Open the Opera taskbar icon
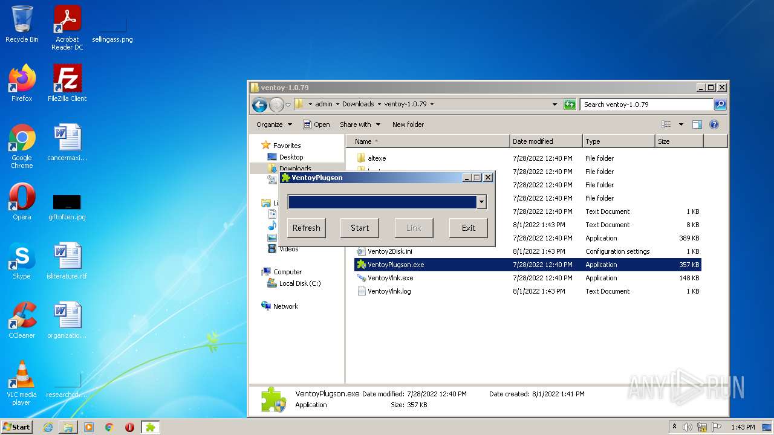774x435 pixels. 129,427
